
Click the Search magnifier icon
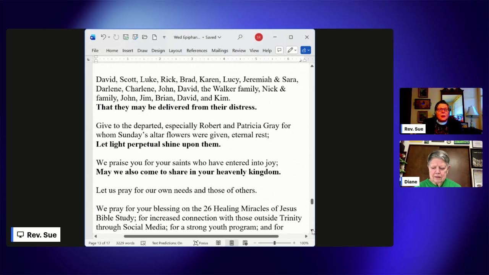(x=240, y=37)
